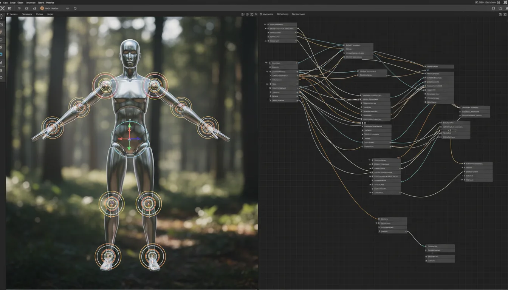The height and width of the screenshot is (290, 508).
Task: Open the second menu in the top menu bar
Action: pyautogui.click(x=12, y=2)
